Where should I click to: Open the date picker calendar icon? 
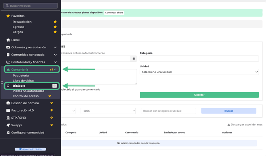(134, 59)
